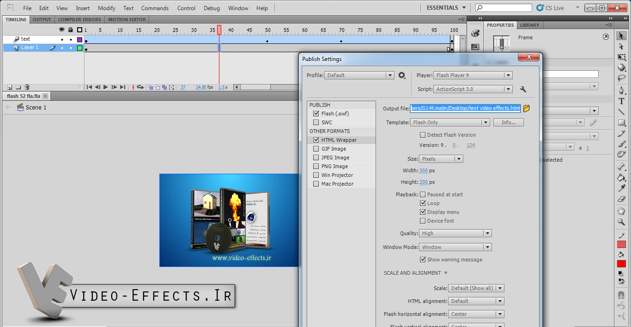
Task: Select the Text tool
Action: [621, 101]
